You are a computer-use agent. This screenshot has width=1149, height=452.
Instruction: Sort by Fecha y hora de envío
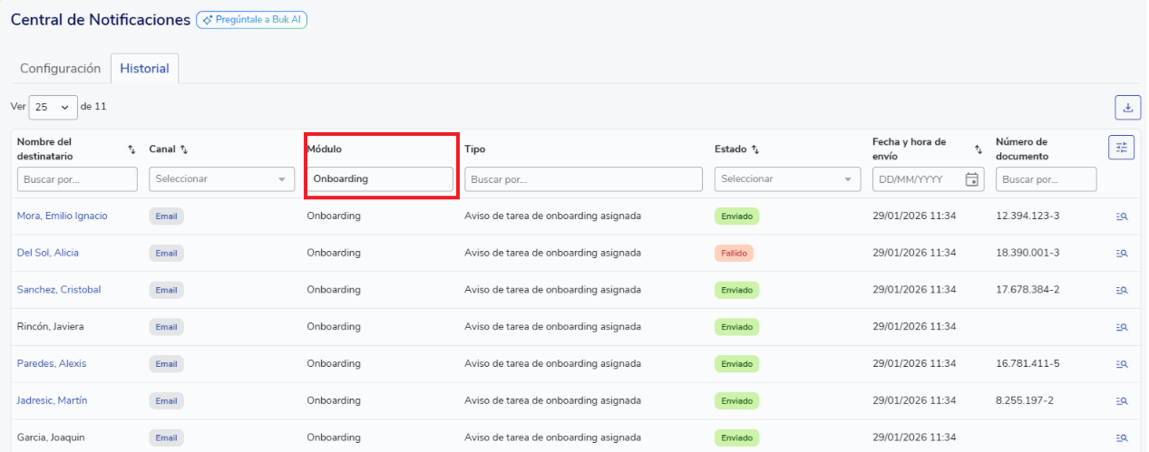[979, 149]
